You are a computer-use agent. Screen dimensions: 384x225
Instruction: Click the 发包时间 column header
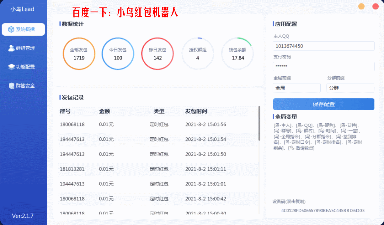[x=196, y=111]
